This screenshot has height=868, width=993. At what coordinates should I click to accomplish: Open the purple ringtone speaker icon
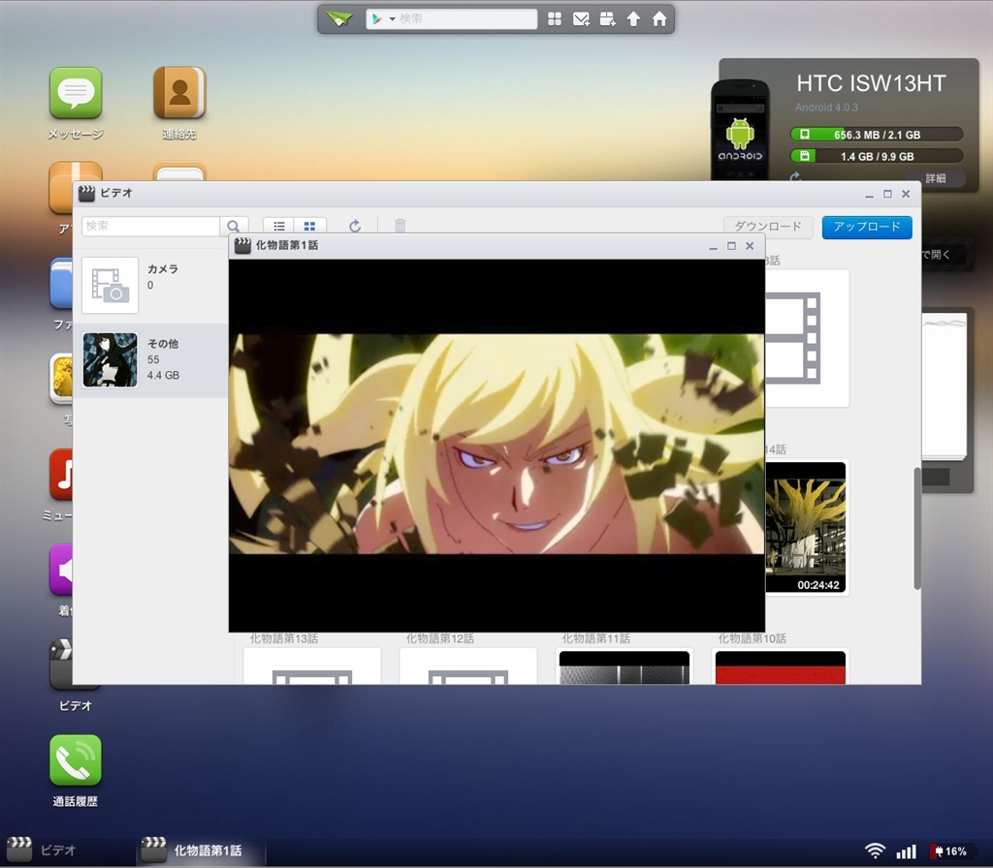pyautogui.click(x=61, y=570)
